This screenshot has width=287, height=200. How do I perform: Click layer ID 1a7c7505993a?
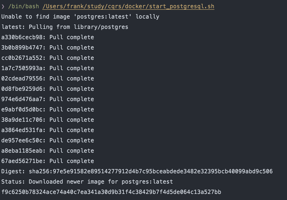(x=22, y=68)
